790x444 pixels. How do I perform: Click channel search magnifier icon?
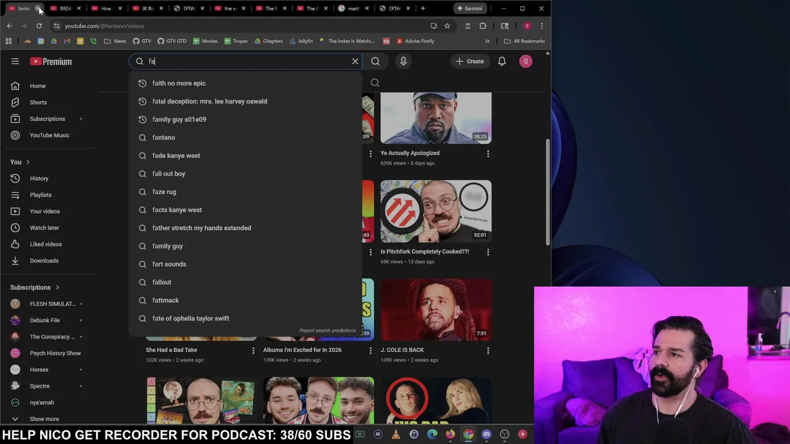point(375,83)
